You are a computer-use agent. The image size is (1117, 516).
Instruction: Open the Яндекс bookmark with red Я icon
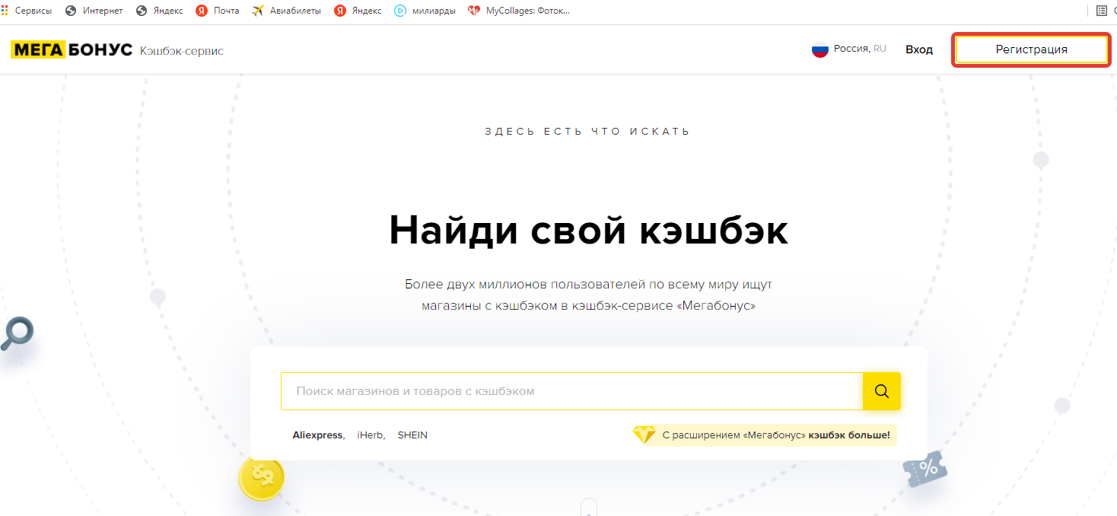tap(358, 11)
